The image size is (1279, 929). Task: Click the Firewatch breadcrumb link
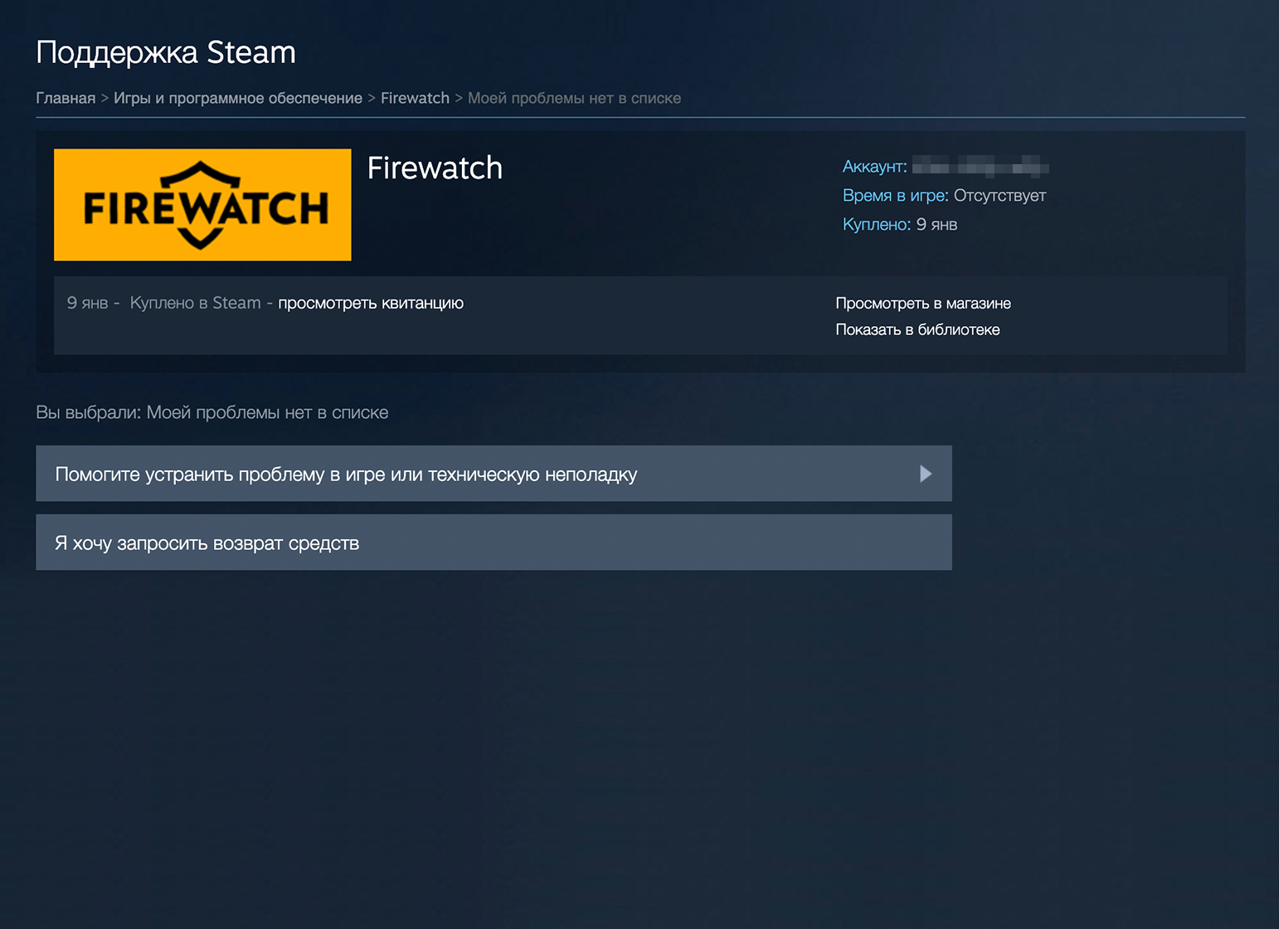pyautogui.click(x=415, y=98)
